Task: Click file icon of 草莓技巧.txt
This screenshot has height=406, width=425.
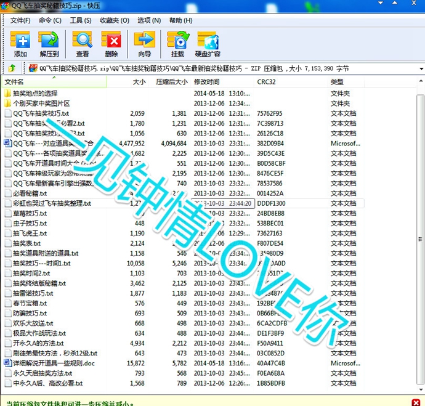Action: (9, 214)
